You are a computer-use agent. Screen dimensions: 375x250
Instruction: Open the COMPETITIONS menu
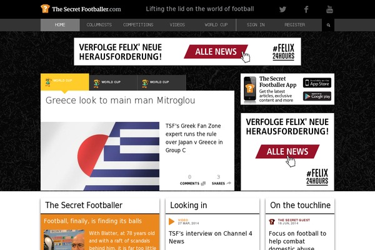point(138,25)
